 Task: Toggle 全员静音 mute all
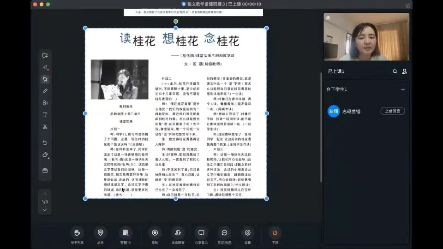pyautogui.click(x=178, y=235)
